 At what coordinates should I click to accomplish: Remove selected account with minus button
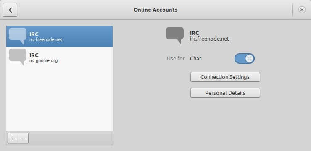pyautogui.click(x=23, y=138)
